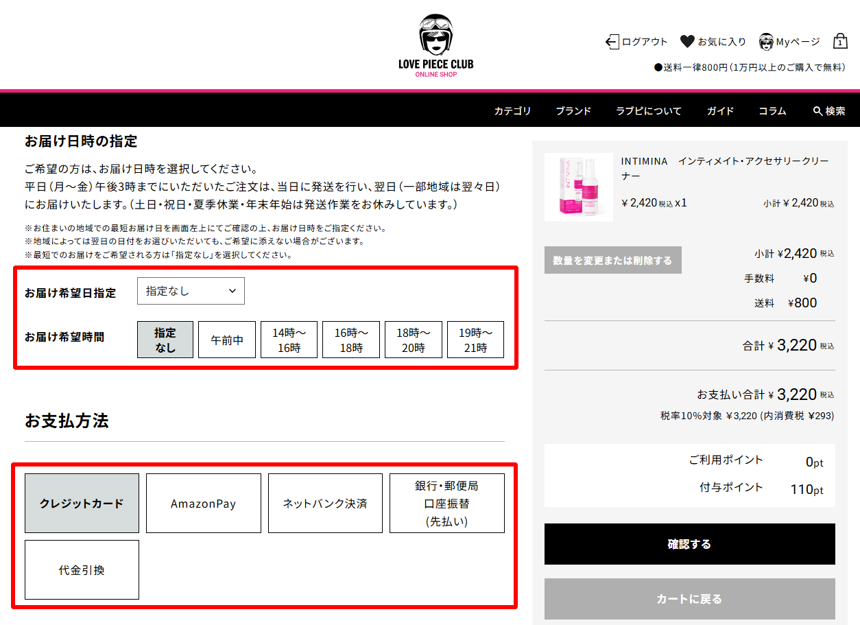Open My Page via the helmet avatar icon

pos(766,42)
